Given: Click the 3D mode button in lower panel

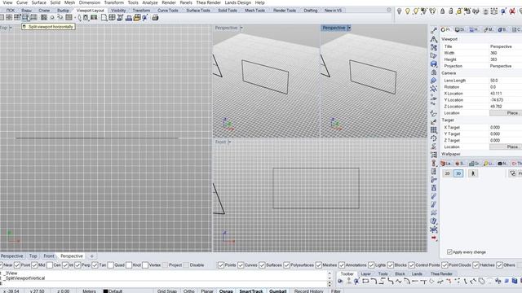Looking at the screenshot, I should [x=458, y=173].
